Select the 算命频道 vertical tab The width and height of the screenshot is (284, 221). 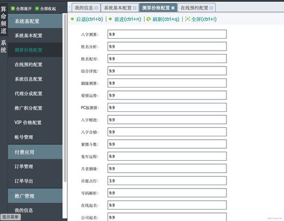click(3, 20)
